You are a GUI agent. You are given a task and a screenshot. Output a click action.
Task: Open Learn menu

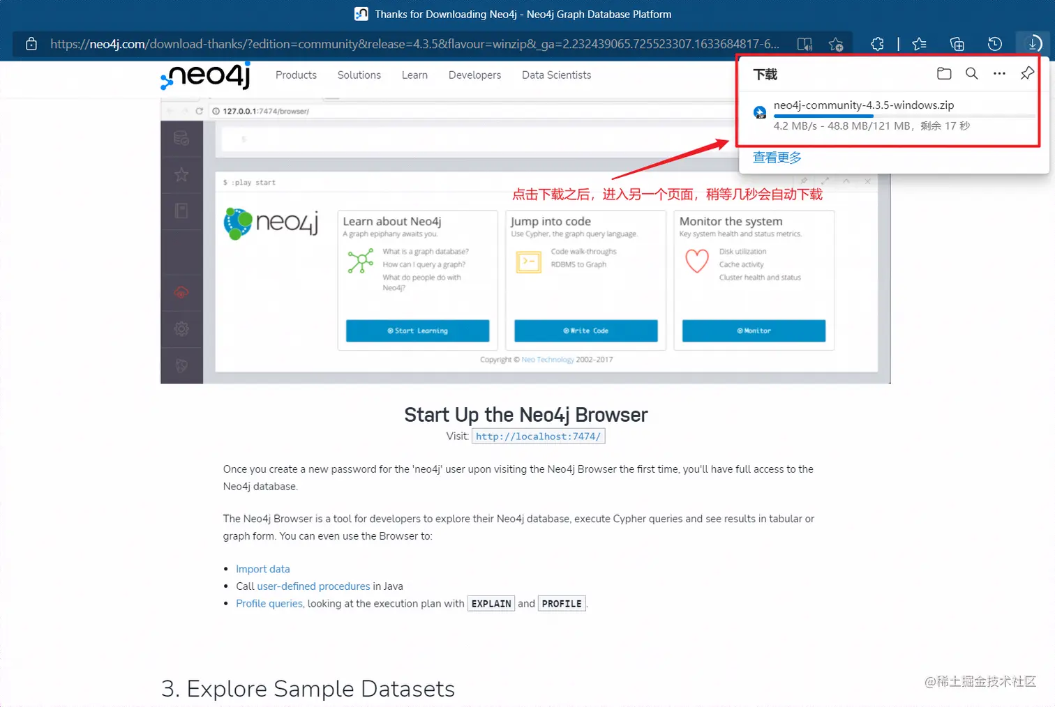[x=414, y=75]
